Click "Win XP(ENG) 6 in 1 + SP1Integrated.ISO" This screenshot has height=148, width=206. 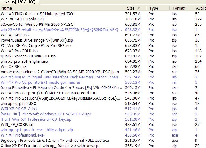[x=37, y=14]
